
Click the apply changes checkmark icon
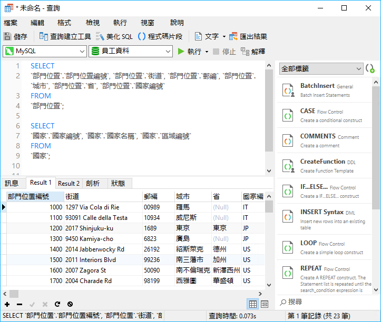pos(32,304)
